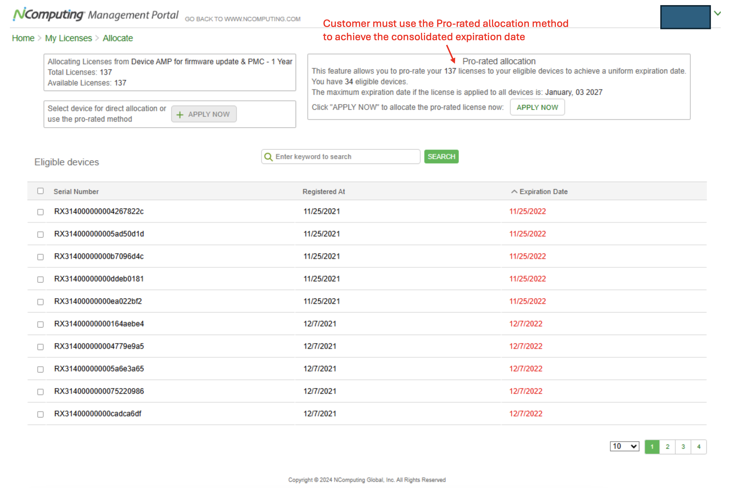Focus the keyword search field

(341, 156)
